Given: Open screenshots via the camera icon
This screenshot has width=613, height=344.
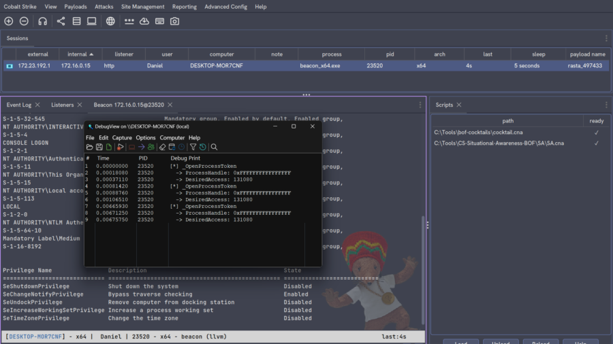Looking at the screenshot, I should [x=174, y=21].
